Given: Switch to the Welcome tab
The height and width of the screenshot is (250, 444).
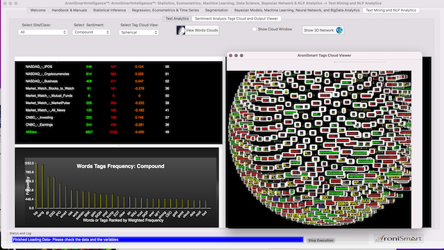Looking at the screenshot, I should click(38, 10).
